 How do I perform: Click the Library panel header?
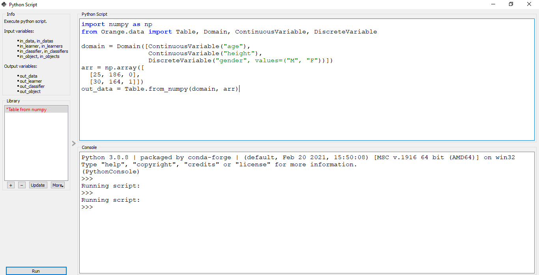click(x=13, y=101)
